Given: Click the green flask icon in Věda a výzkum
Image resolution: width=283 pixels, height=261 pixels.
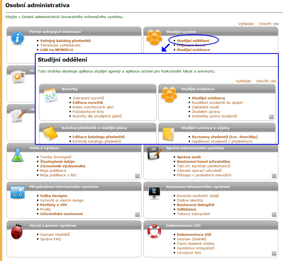Looking at the screenshot, I should (x=18, y=155).
